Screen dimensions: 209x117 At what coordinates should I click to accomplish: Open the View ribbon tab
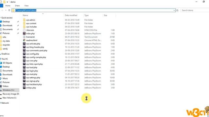pos(26,6)
